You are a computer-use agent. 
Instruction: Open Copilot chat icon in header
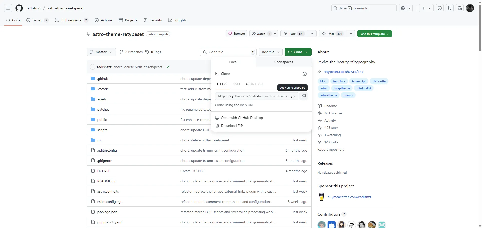click(403, 8)
